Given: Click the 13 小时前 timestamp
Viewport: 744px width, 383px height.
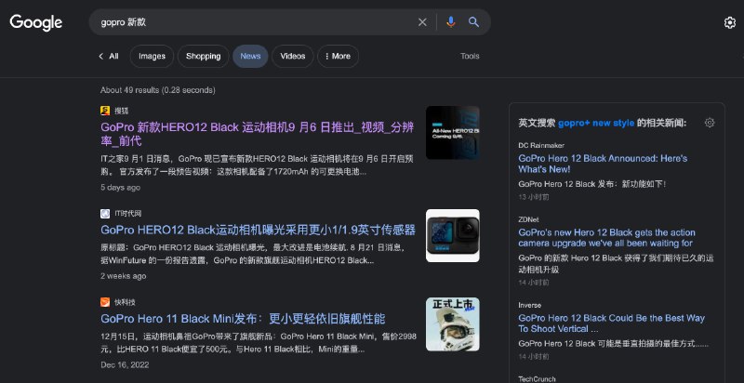Looking at the screenshot, I should [534, 197].
